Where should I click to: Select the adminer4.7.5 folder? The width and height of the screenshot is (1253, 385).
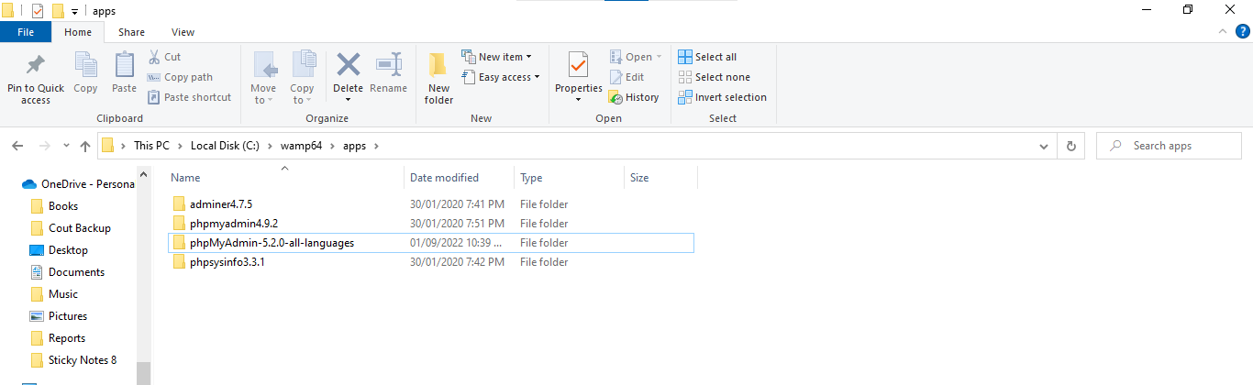pyautogui.click(x=431, y=204)
